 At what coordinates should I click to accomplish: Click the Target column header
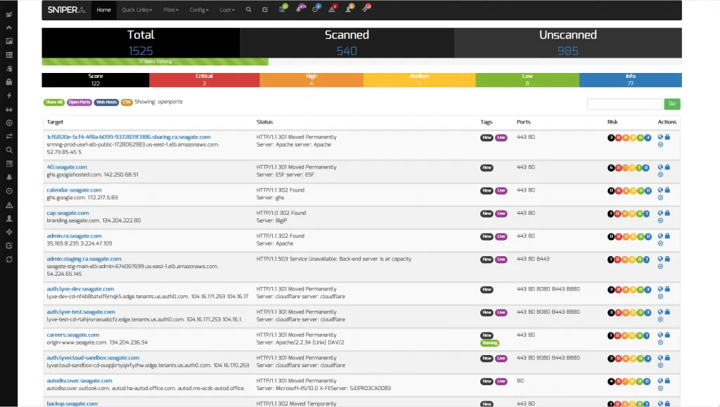click(55, 122)
